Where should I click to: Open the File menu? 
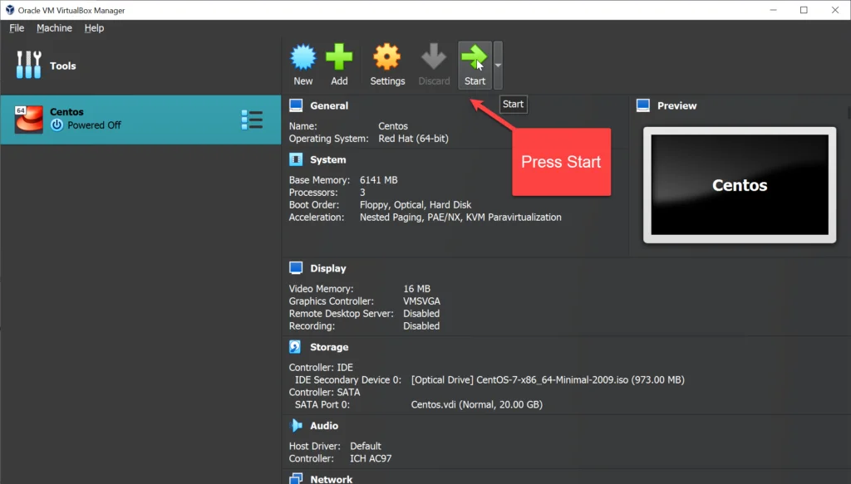click(16, 27)
